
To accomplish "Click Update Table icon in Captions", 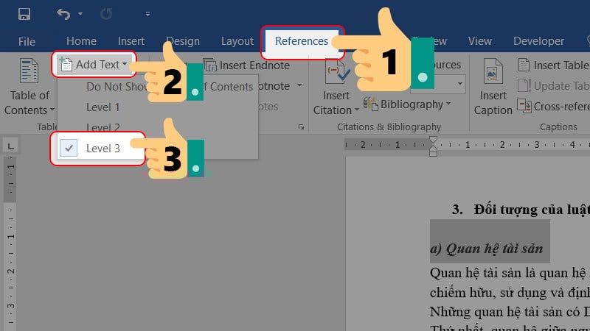I will coord(524,85).
